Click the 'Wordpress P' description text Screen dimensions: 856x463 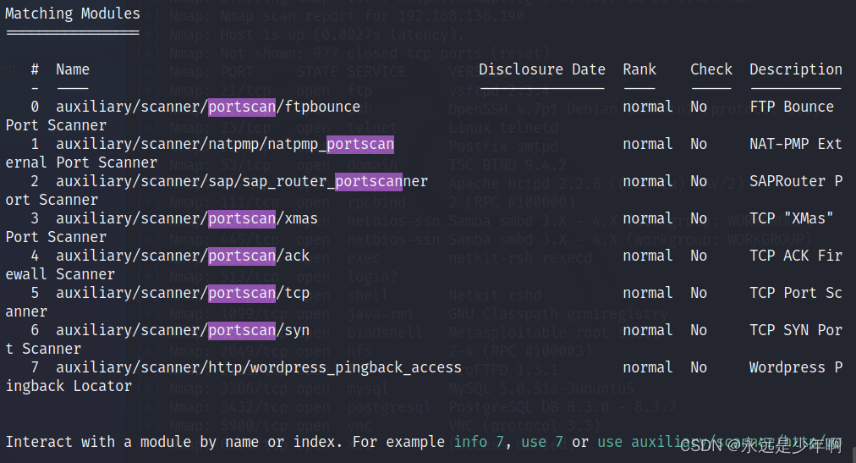pos(796,367)
